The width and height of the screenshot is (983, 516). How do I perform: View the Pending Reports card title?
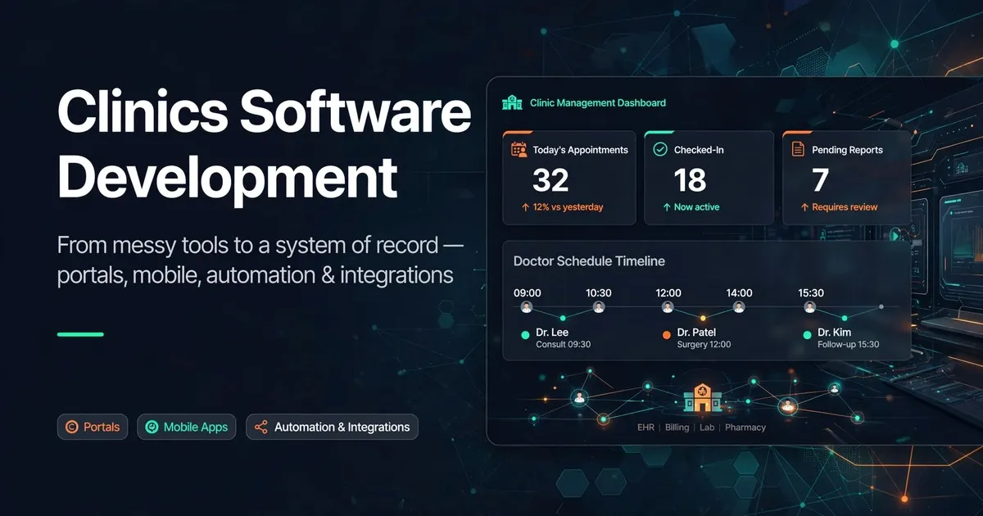847,150
